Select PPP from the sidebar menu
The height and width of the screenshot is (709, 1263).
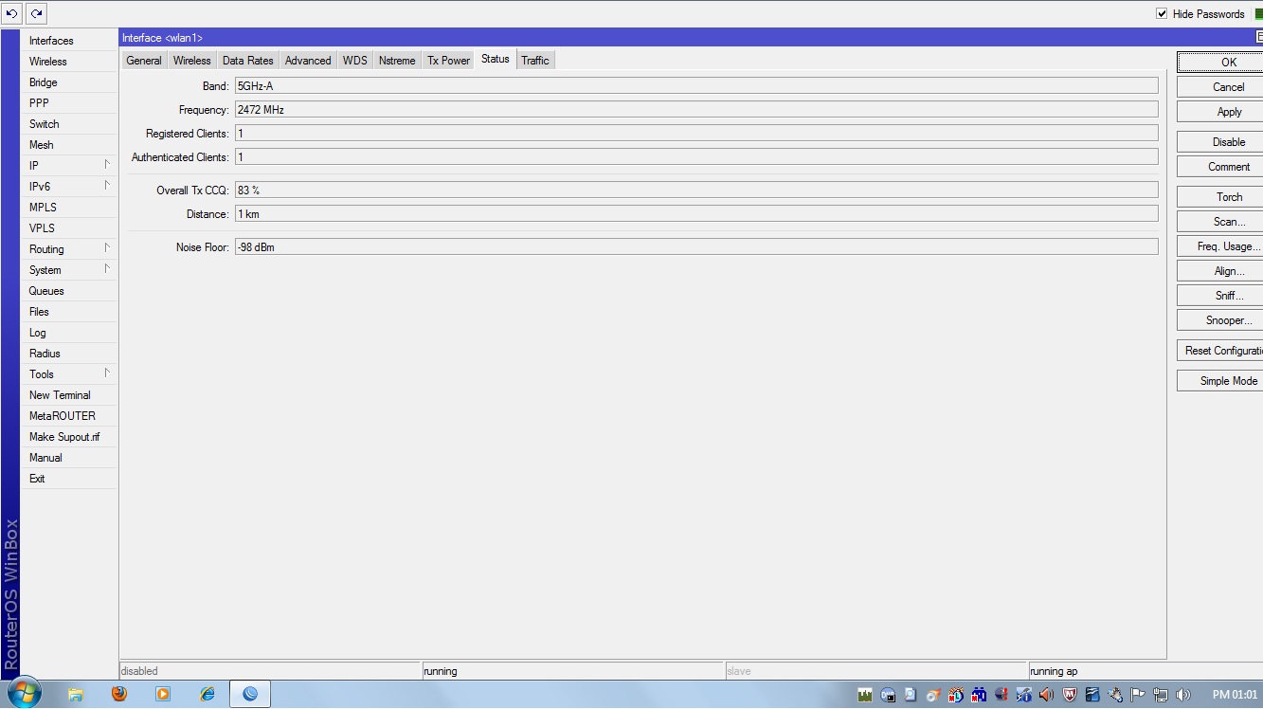point(68,103)
